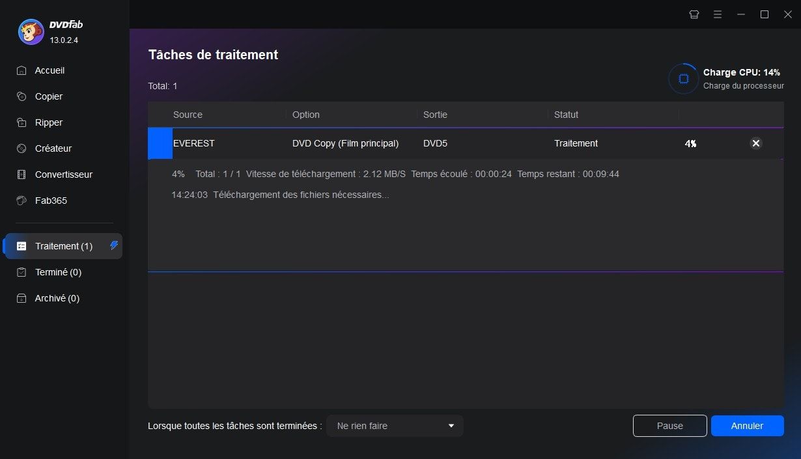This screenshot has height=459, width=801.
Task: Open the Copier module
Action: click(63, 96)
